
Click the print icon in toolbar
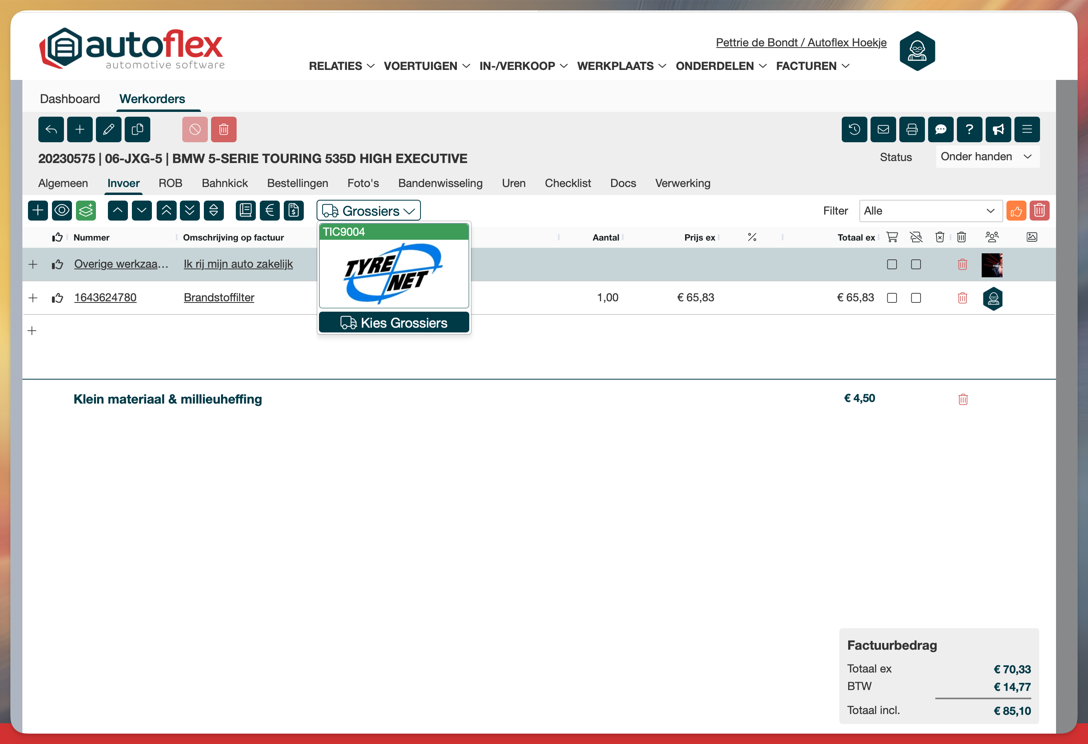coord(911,129)
